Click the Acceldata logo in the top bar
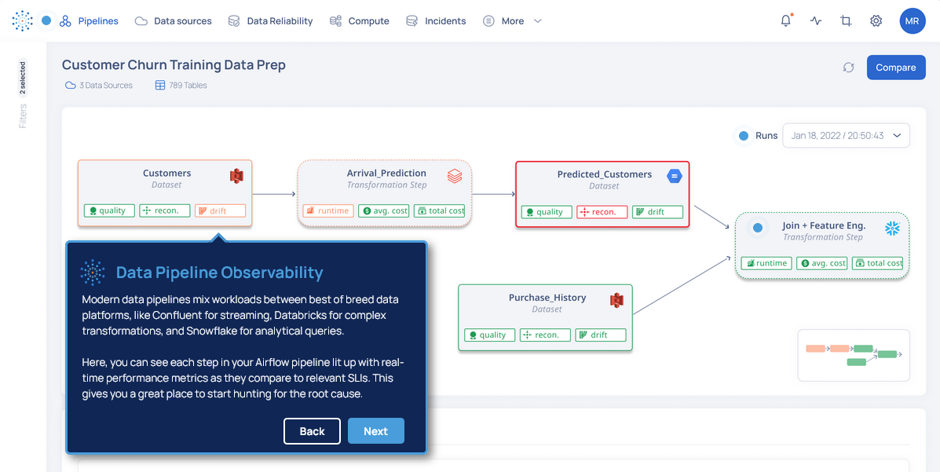 (x=22, y=21)
